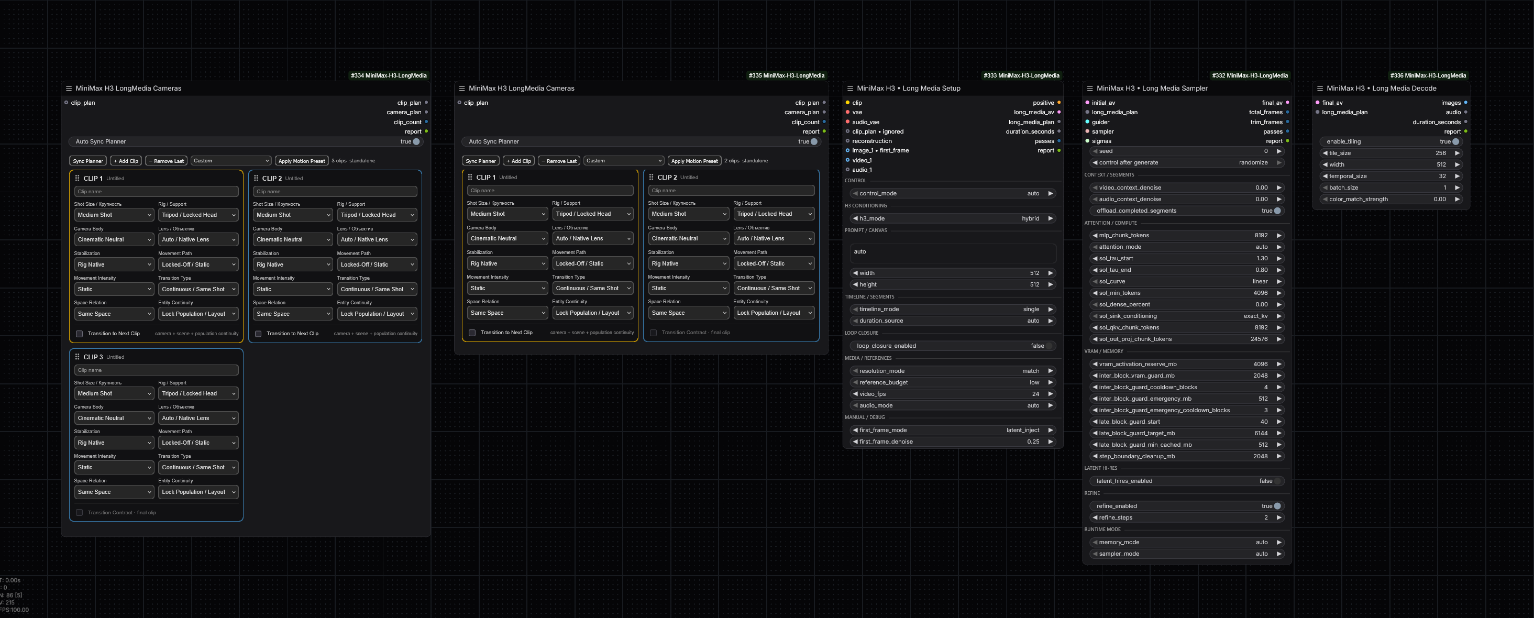Open menu icon of Long Media Decode node
The width and height of the screenshot is (1534, 618).
tap(1320, 88)
